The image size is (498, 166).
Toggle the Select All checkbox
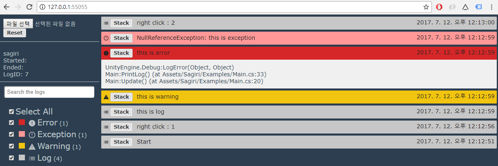[x=11, y=112]
